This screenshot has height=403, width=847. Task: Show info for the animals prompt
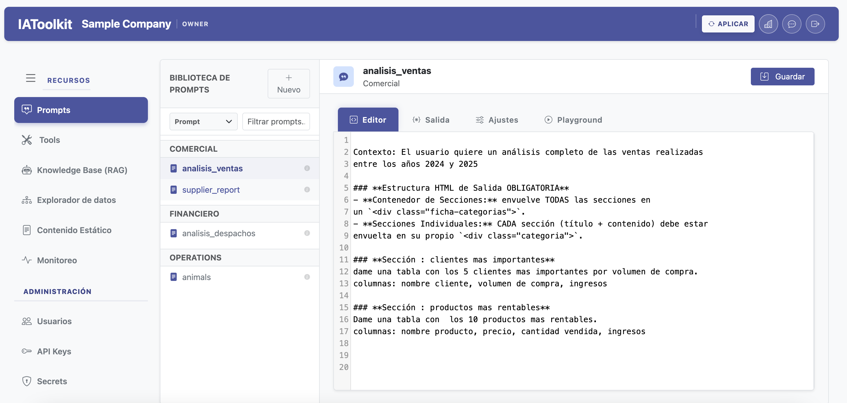[307, 277]
